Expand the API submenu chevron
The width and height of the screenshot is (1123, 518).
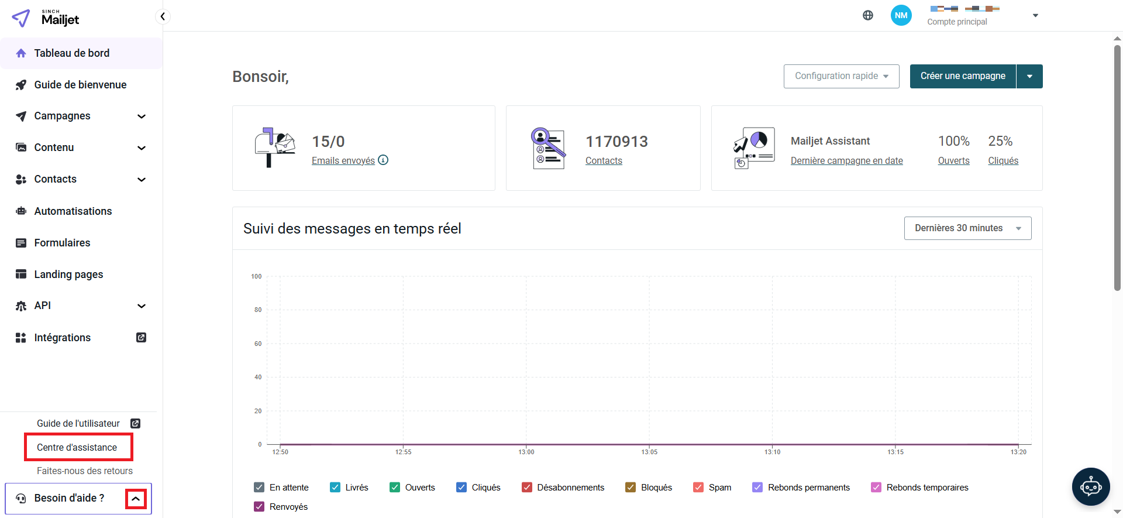click(141, 306)
